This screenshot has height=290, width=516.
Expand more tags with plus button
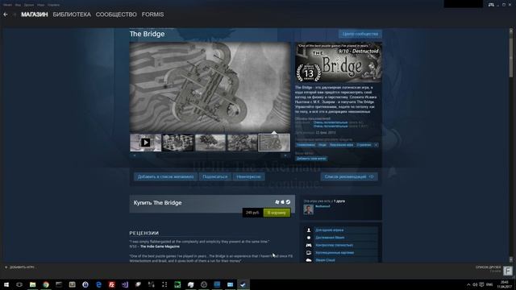pyautogui.click(x=376, y=145)
